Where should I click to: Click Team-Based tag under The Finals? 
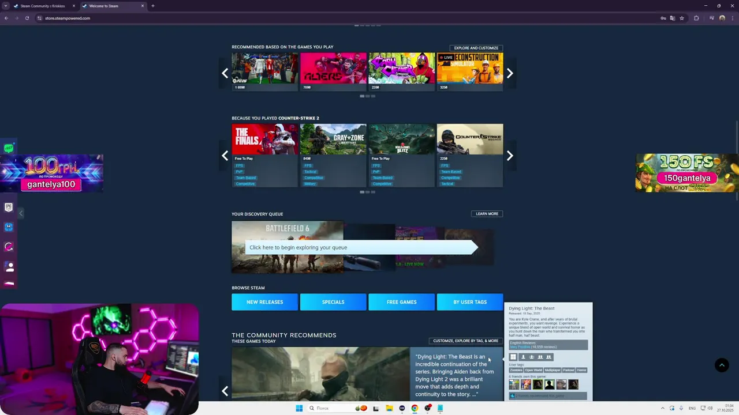[x=245, y=178]
